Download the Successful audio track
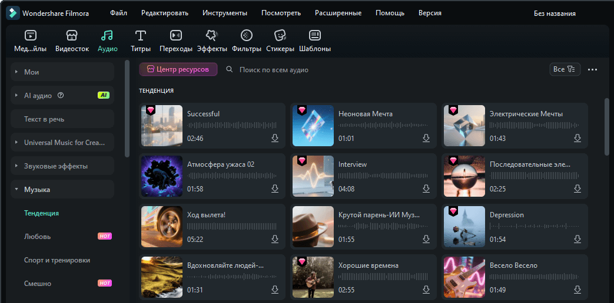 274,138
